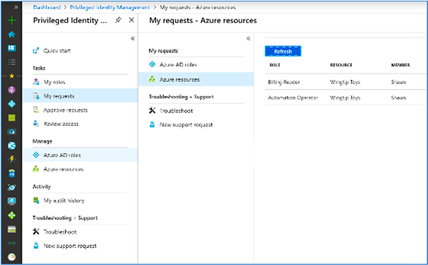Screen dimensions: 428x265
Task: Open the monitor Virtual machines icon
Action: [x=12, y=201]
